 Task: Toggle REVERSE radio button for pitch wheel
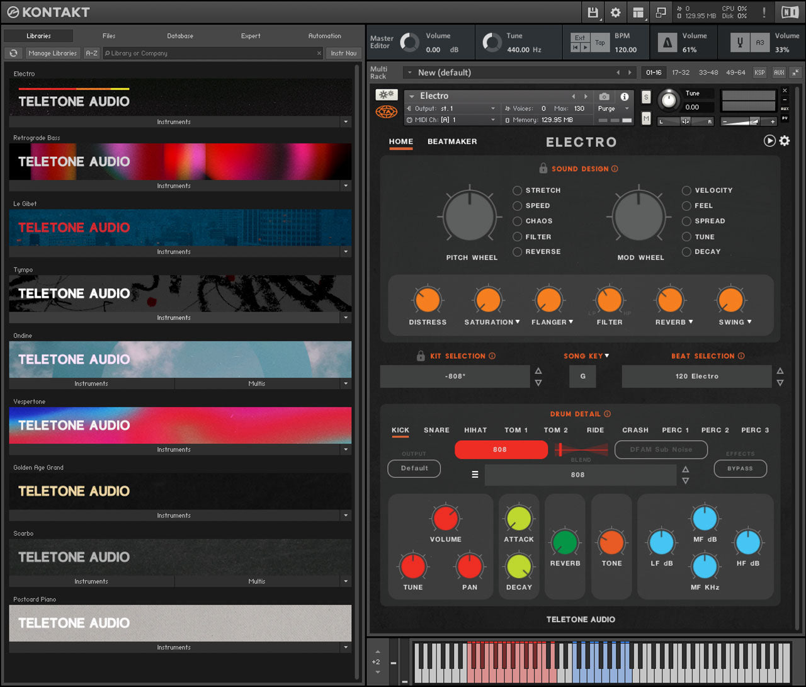(518, 252)
